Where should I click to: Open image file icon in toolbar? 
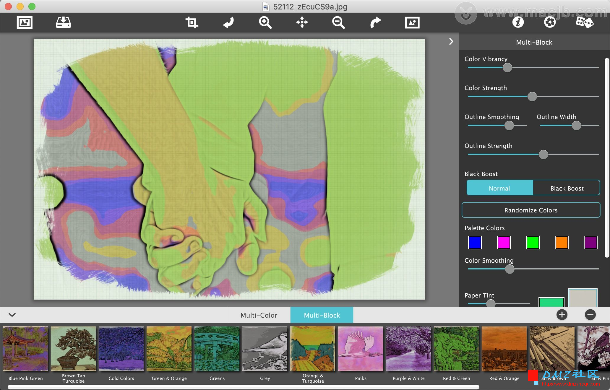25,22
